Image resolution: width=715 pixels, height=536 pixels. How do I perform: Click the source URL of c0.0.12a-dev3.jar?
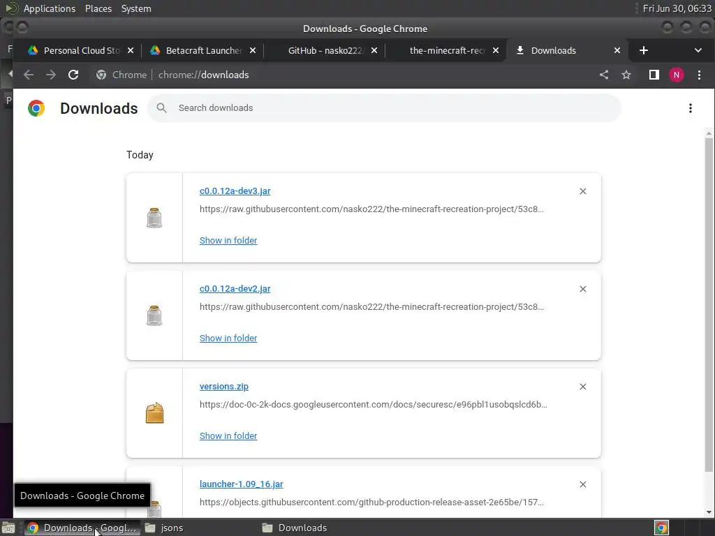click(x=371, y=209)
